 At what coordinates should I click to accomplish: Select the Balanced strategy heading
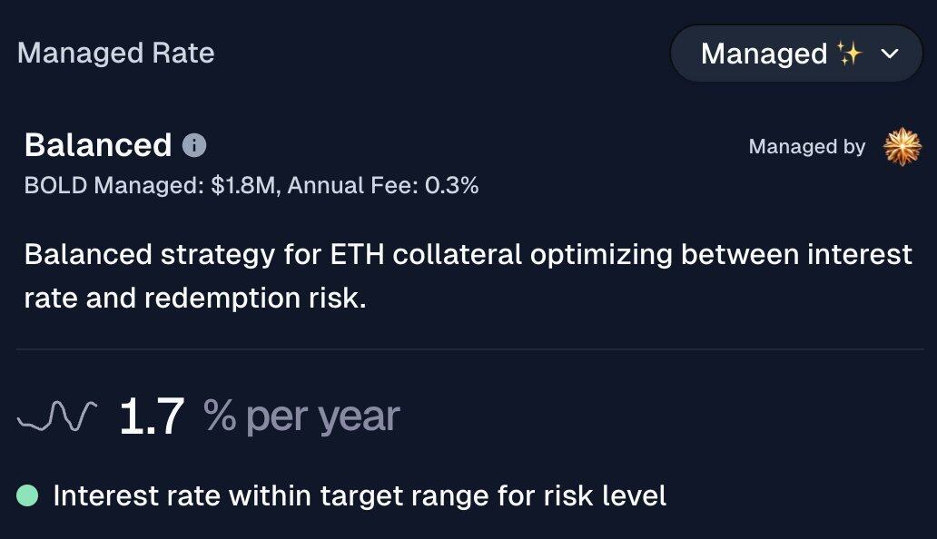98,145
